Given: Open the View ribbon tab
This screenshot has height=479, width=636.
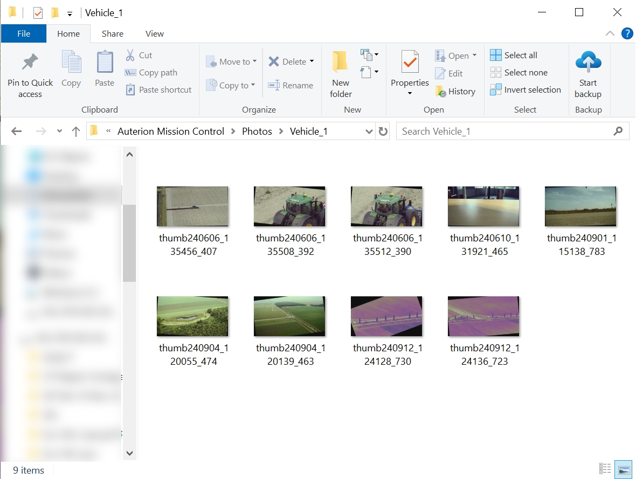Looking at the screenshot, I should (x=154, y=33).
